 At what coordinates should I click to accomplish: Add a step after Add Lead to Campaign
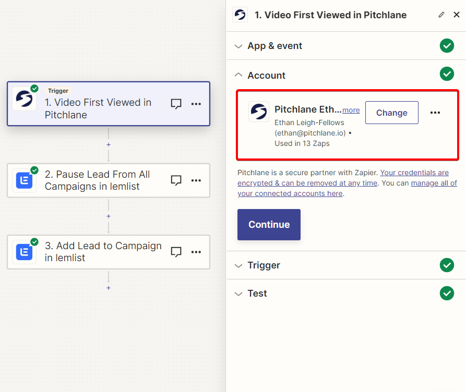[x=109, y=288]
